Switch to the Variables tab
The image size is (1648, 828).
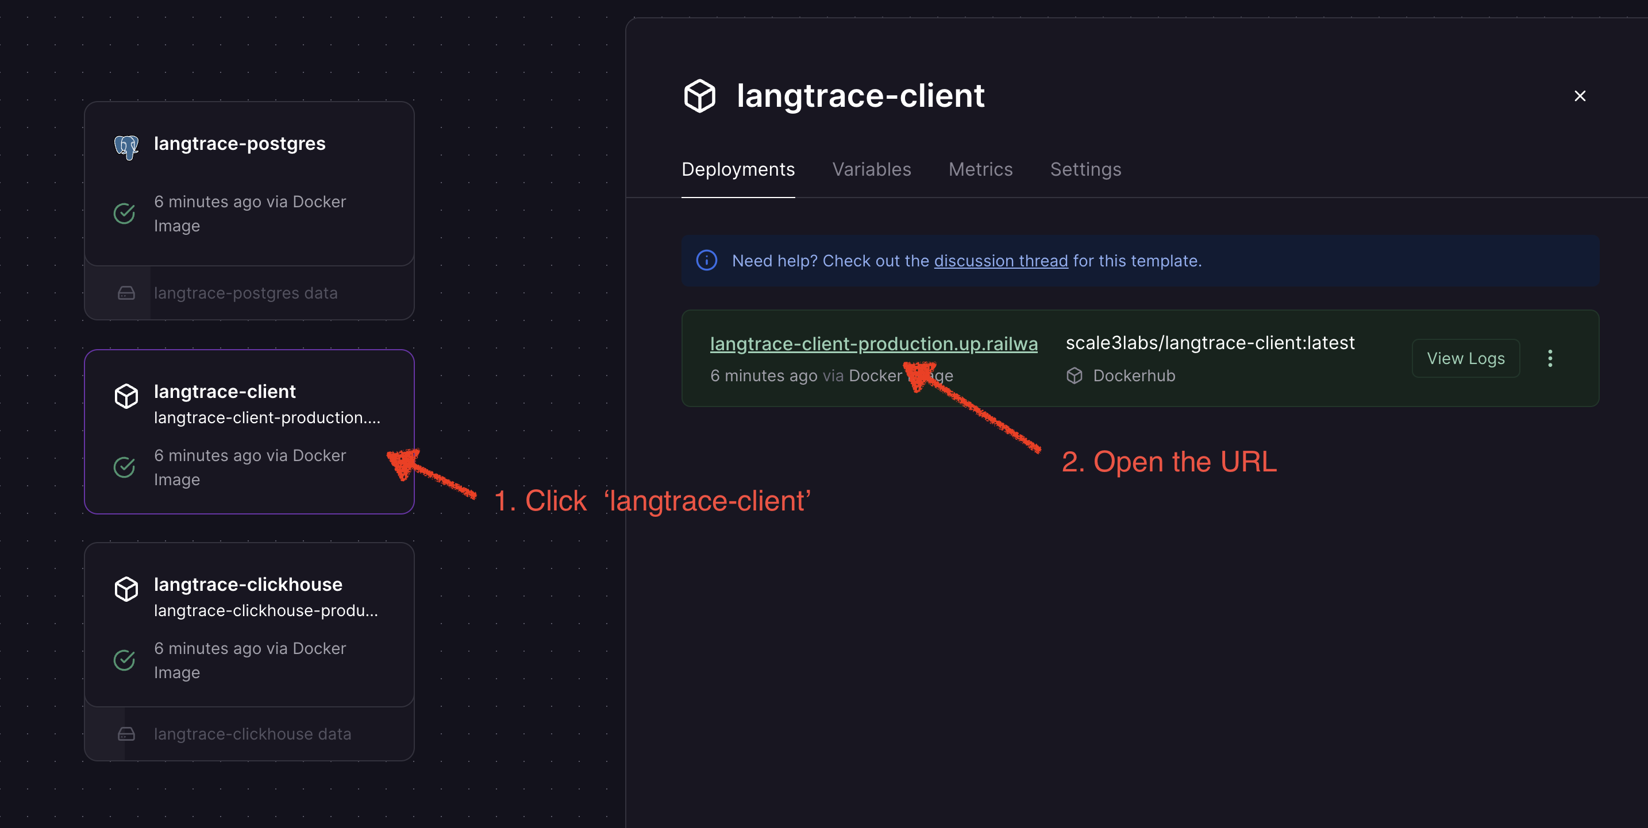coord(871,169)
